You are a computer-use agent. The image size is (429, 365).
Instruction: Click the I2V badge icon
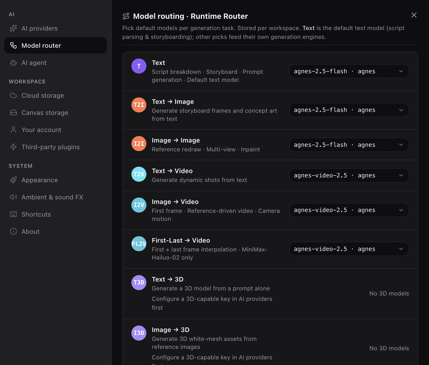click(x=139, y=205)
